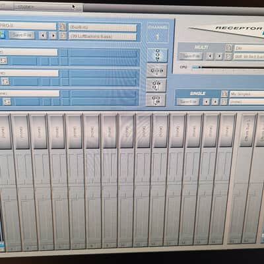
Task: Click the Save File button beside PRO-II
Action: (x=22, y=35)
